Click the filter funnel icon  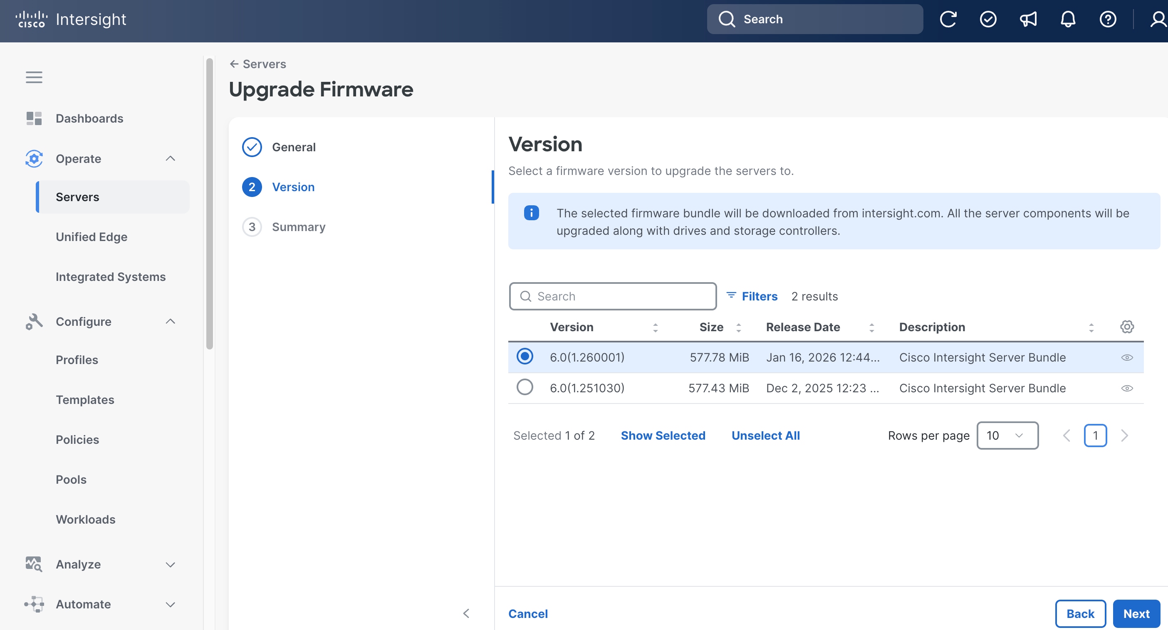coord(731,296)
